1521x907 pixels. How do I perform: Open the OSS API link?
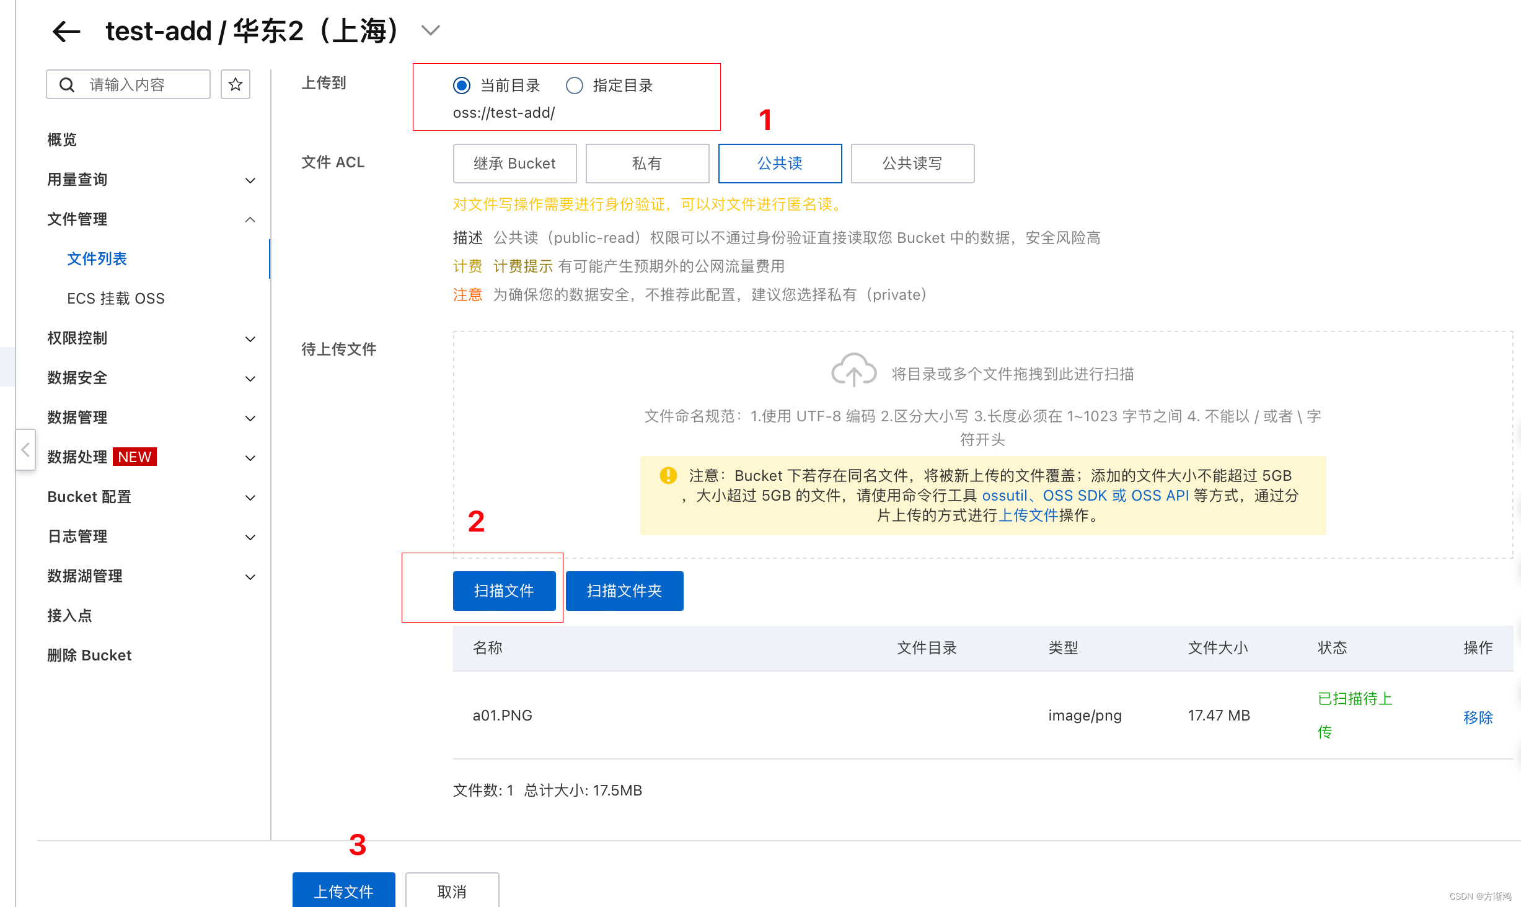pos(1160,496)
